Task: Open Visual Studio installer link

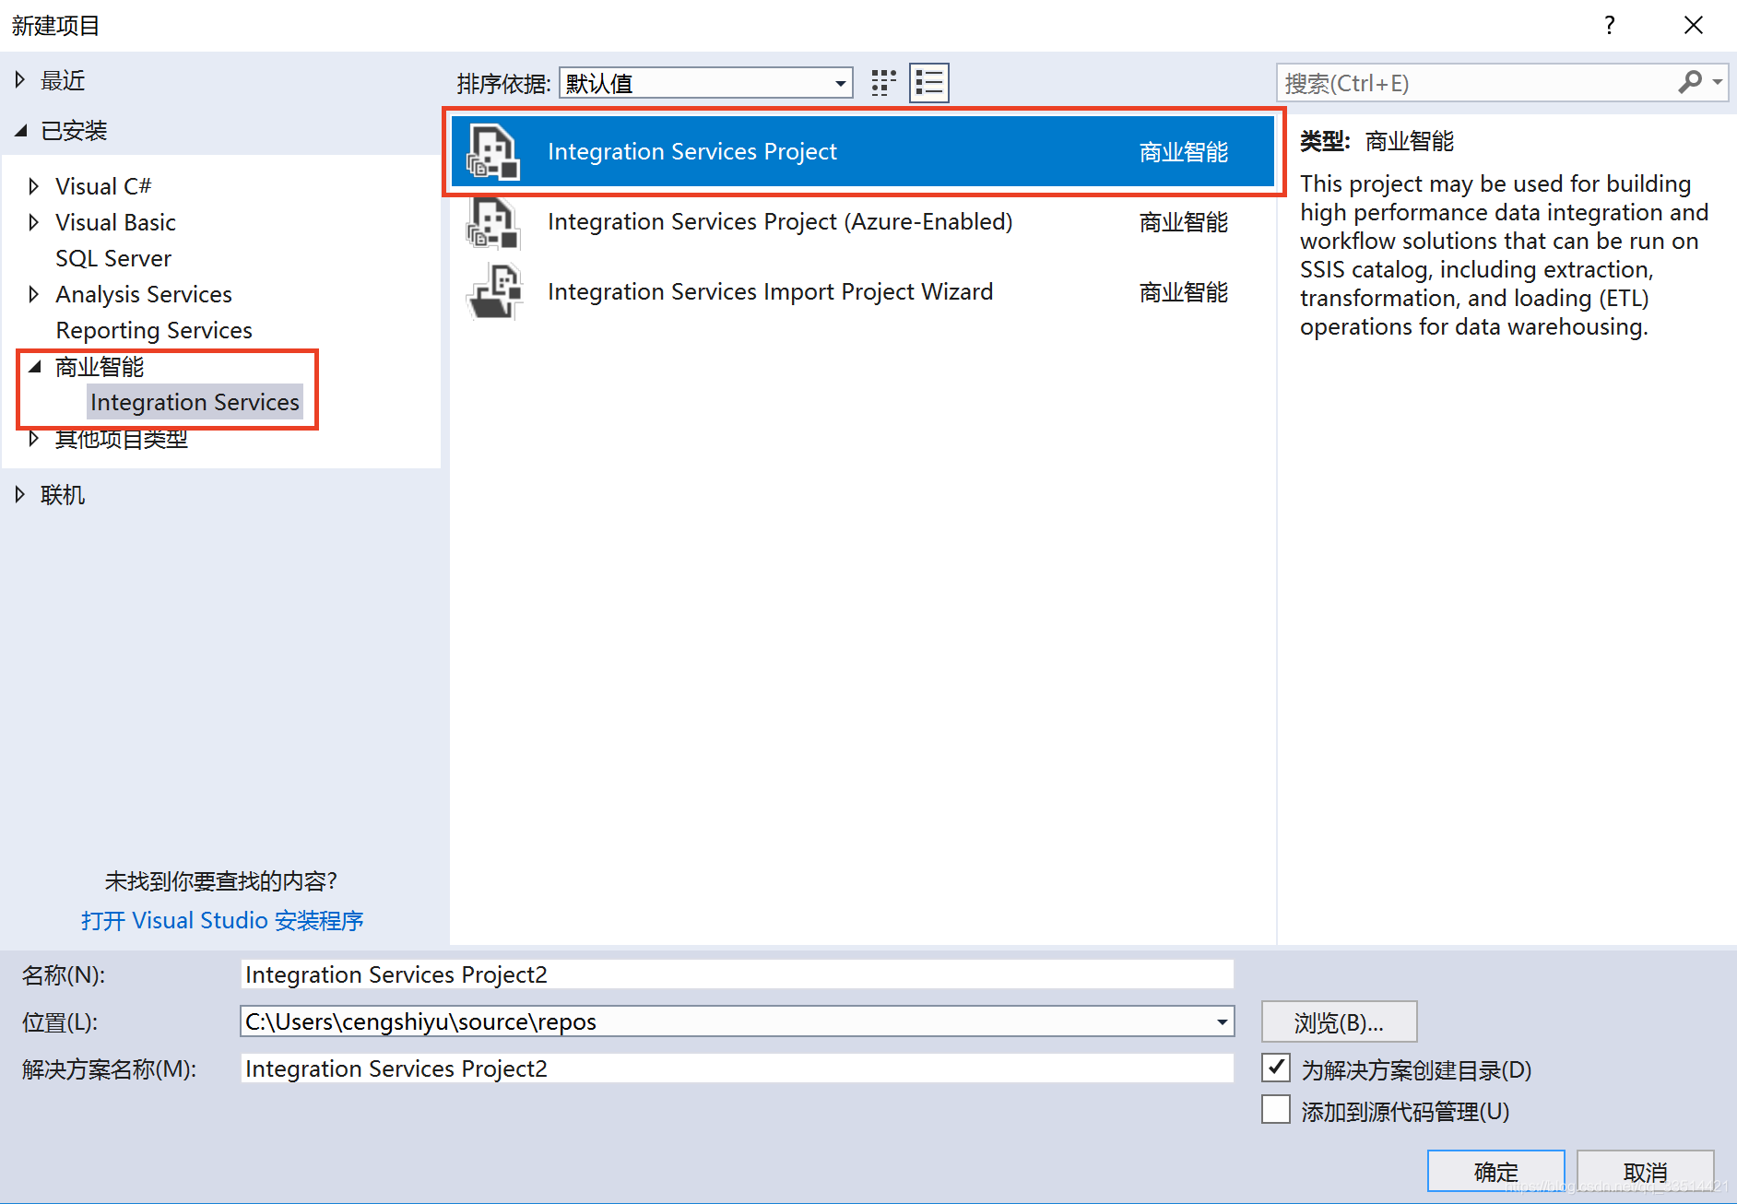Action: pyautogui.click(x=222, y=920)
